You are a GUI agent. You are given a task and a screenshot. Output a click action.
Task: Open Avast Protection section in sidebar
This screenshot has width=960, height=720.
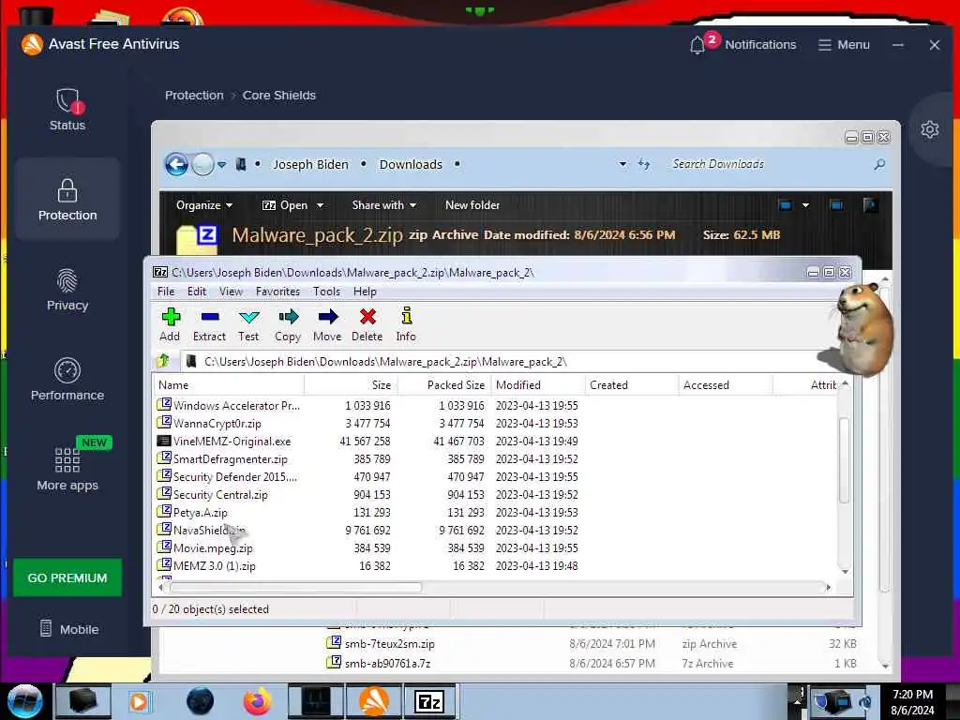(x=67, y=199)
